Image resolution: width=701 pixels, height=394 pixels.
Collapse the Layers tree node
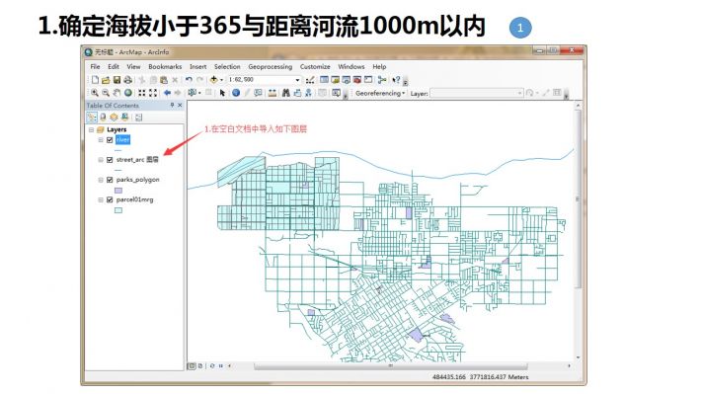(x=91, y=129)
